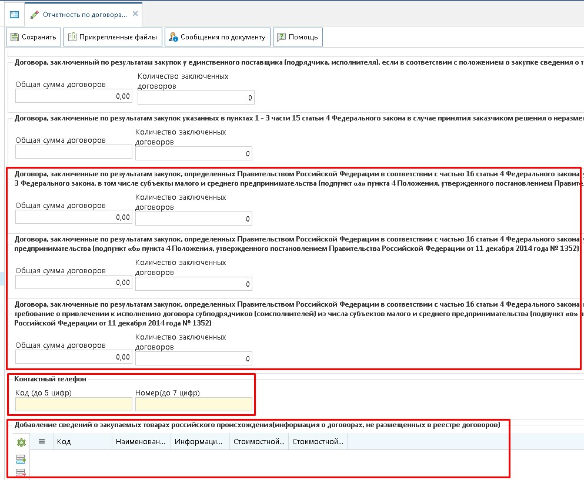Viewport: 584px width, 480px height.
Task: Open the hamburger menu in the table header
Action: pos(41,441)
